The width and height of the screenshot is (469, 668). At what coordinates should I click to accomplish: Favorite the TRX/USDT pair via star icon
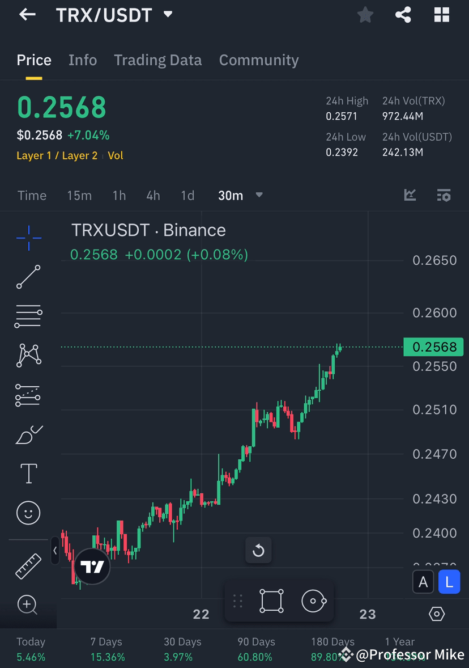pos(365,15)
